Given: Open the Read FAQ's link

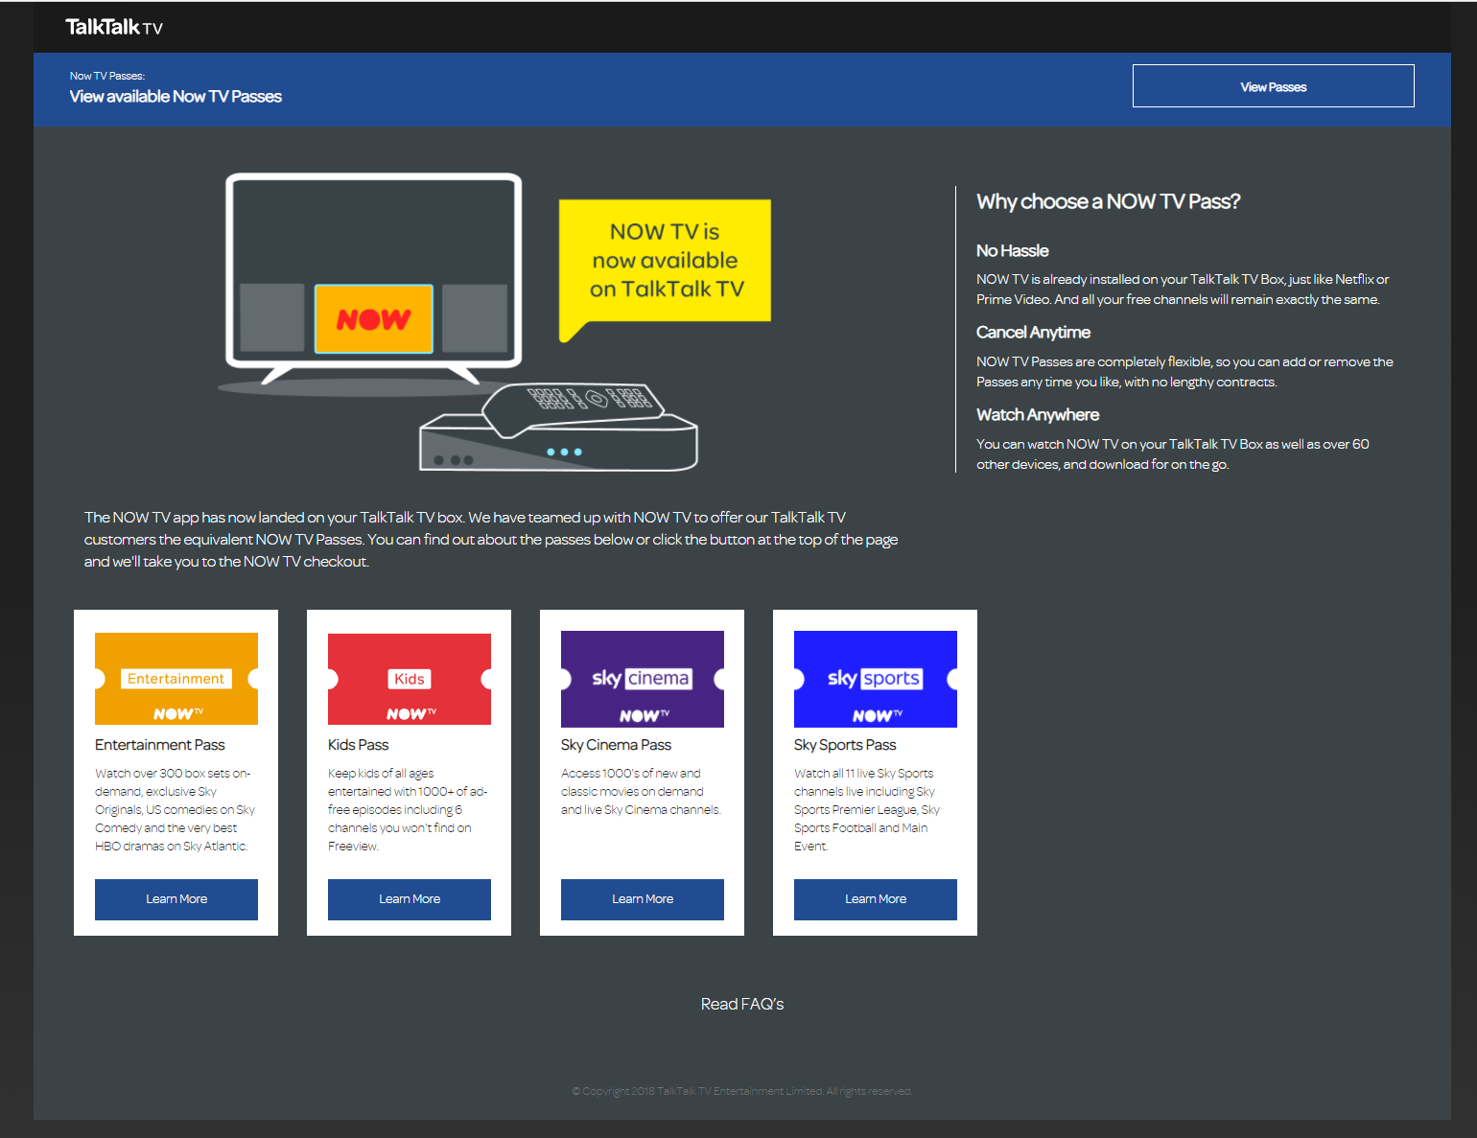Looking at the screenshot, I should click(742, 1004).
